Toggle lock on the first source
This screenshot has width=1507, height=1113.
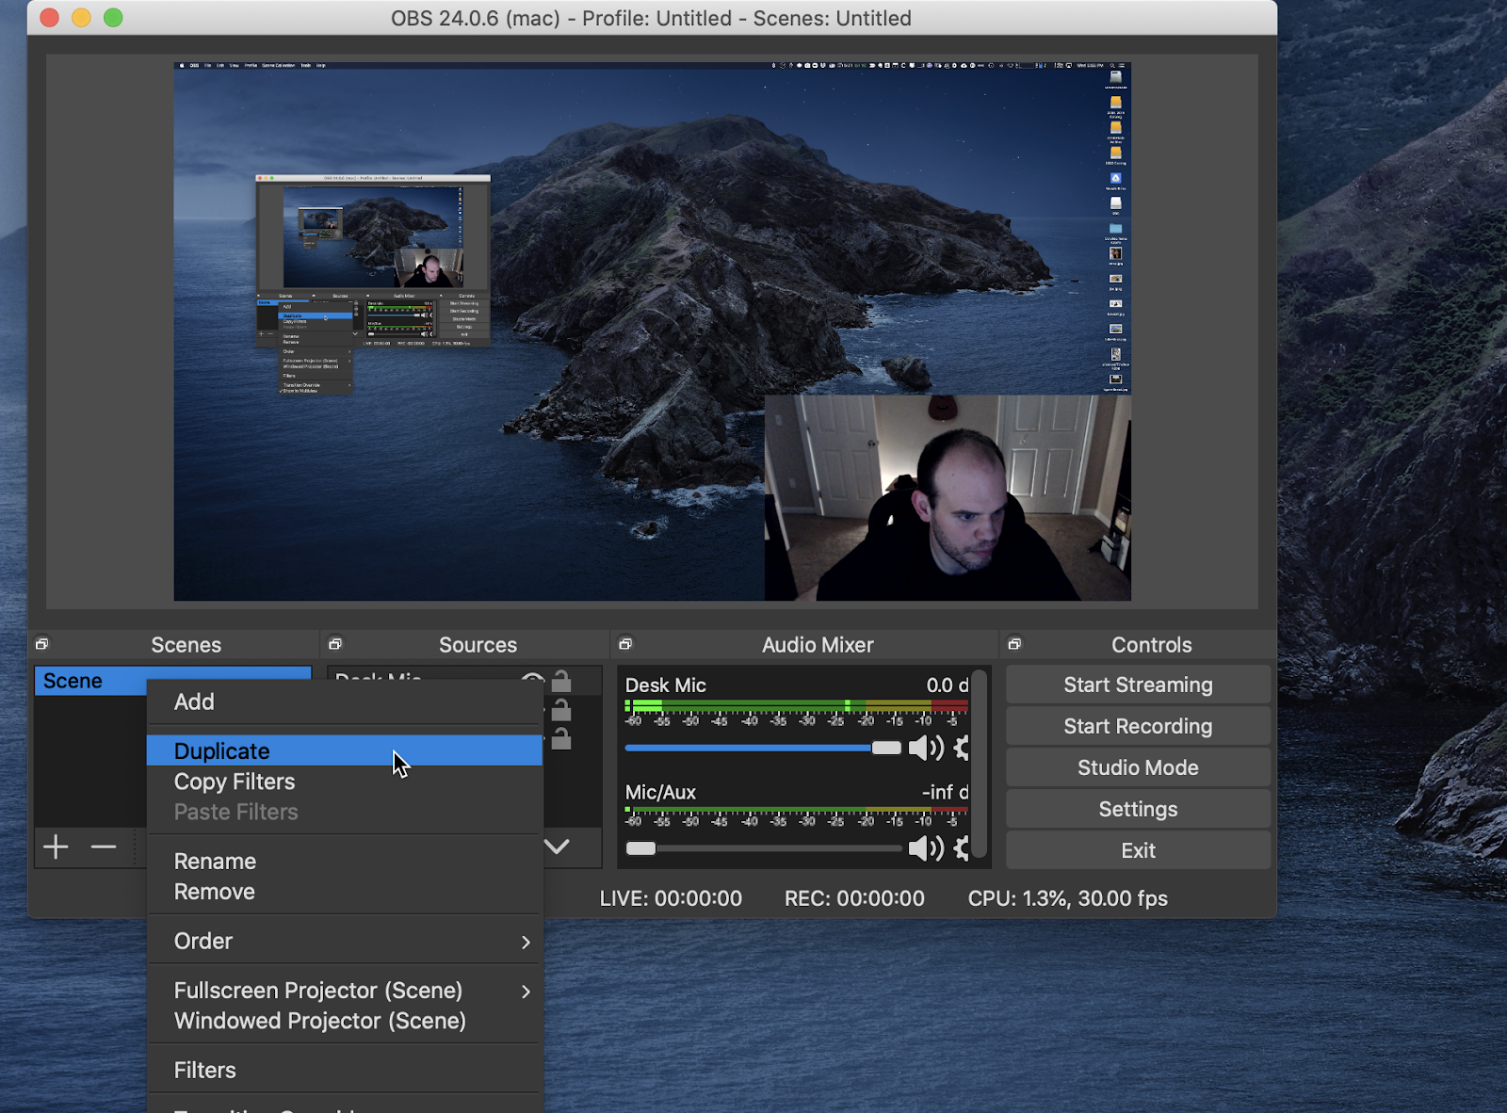pos(561,681)
